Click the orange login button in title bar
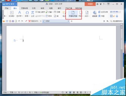This screenshot has width=126, height=96. [90, 4]
